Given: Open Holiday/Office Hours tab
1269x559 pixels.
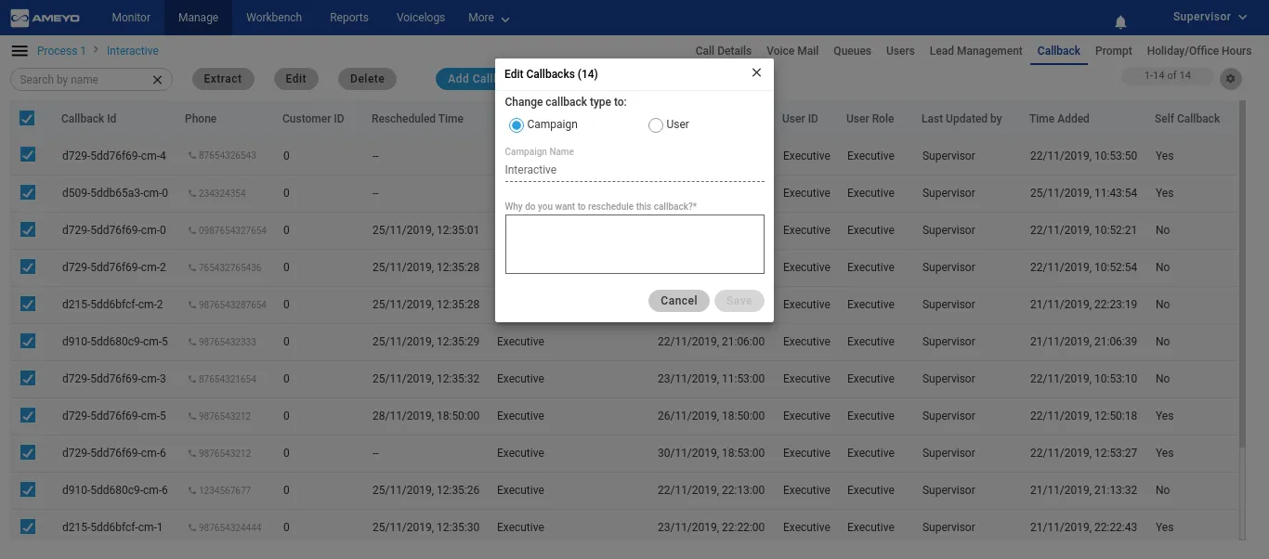Looking at the screenshot, I should [1199, 51].
